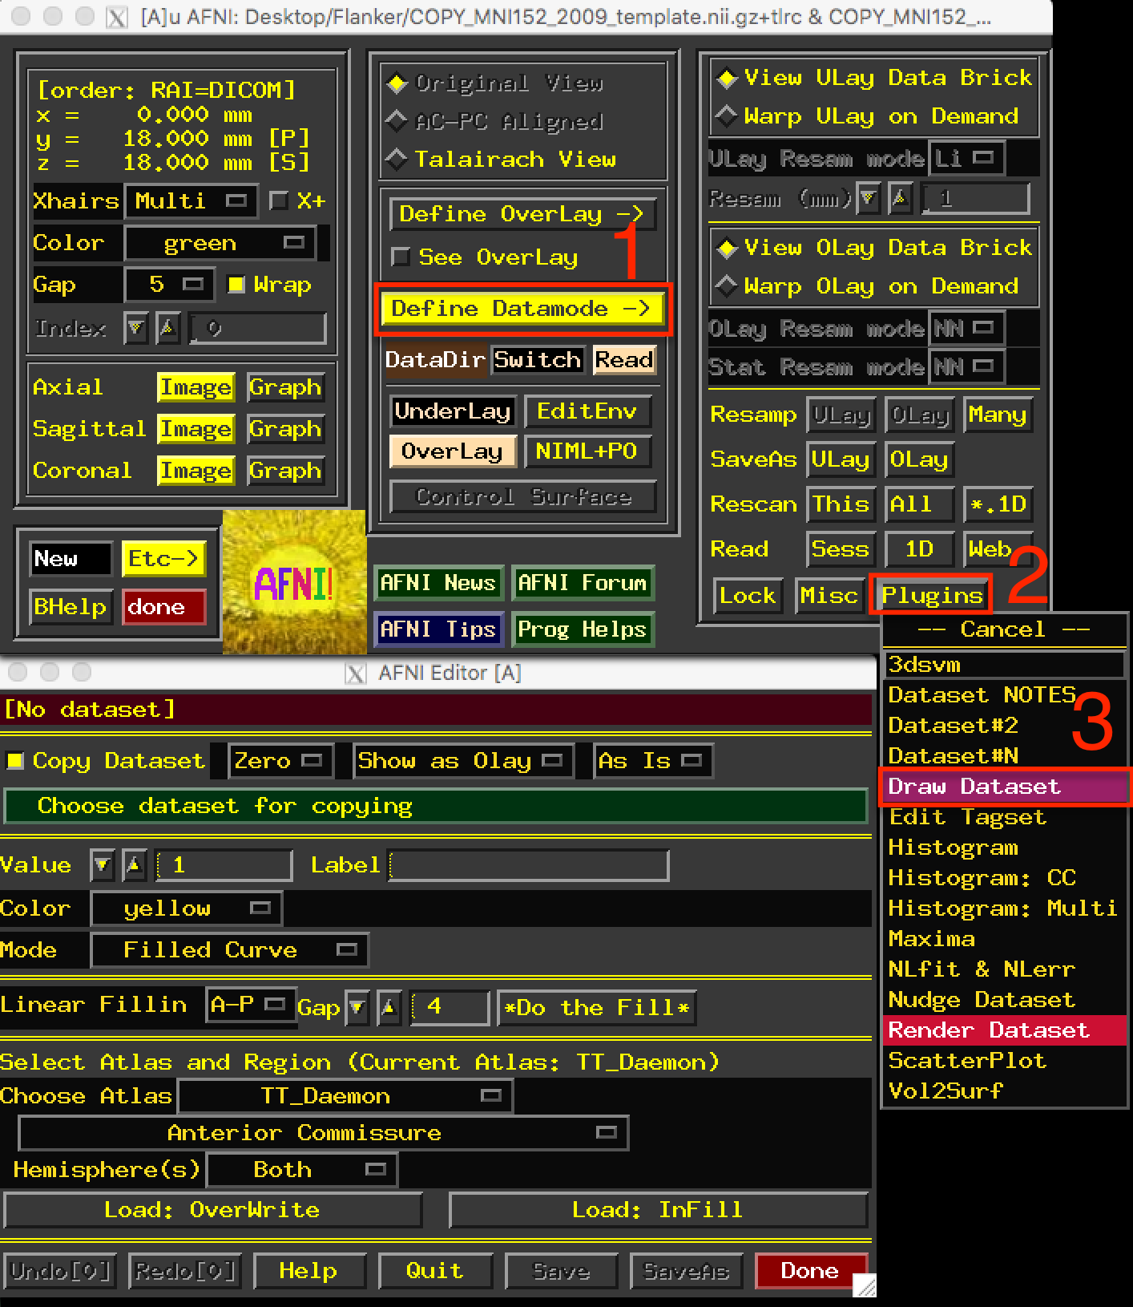The image size is (1133, 1307).
Task: Open the Anterior Commissure region dropdown
Action: [x=324, y=1133]
